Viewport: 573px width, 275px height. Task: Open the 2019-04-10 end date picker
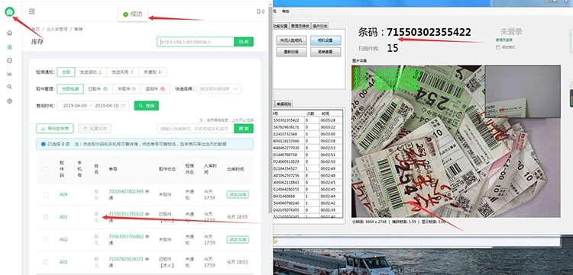pyautogui.click(x=107, y=106)
